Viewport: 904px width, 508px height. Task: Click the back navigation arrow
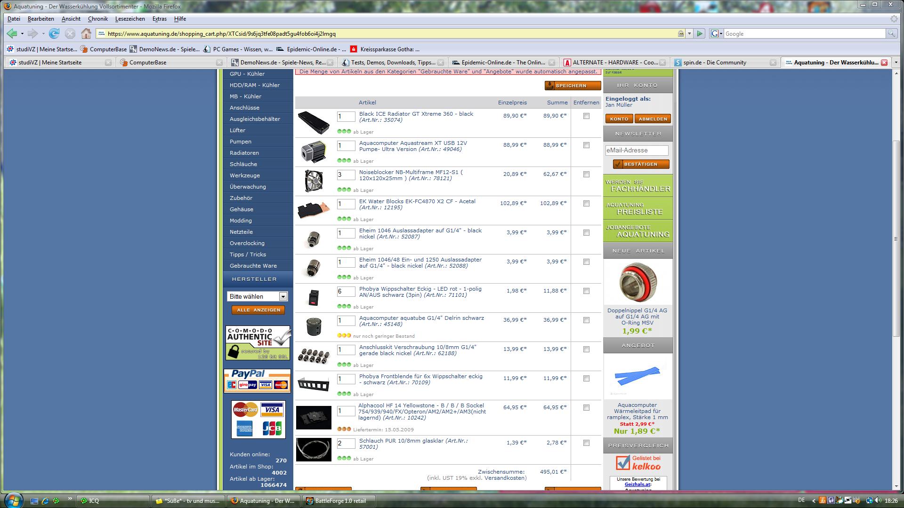[x=12, y=33]
